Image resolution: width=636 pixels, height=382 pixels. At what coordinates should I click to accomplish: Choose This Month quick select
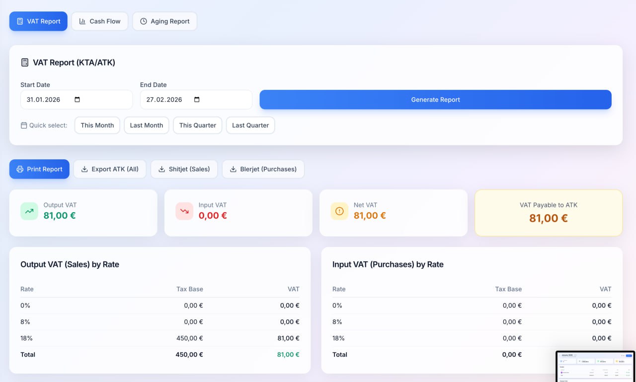pos(97,126)
